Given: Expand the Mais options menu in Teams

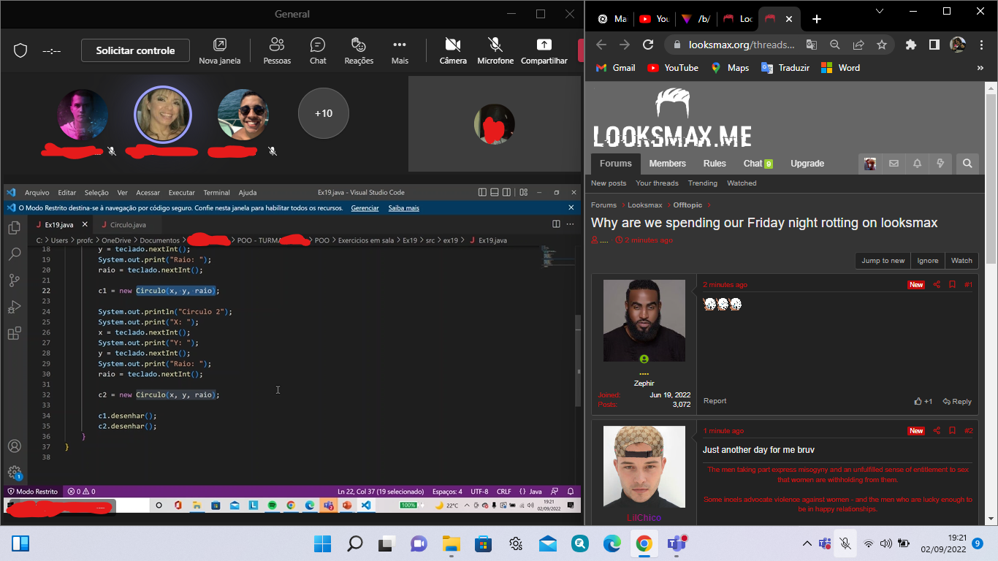Looking at the screenshot, I should 400,51.
